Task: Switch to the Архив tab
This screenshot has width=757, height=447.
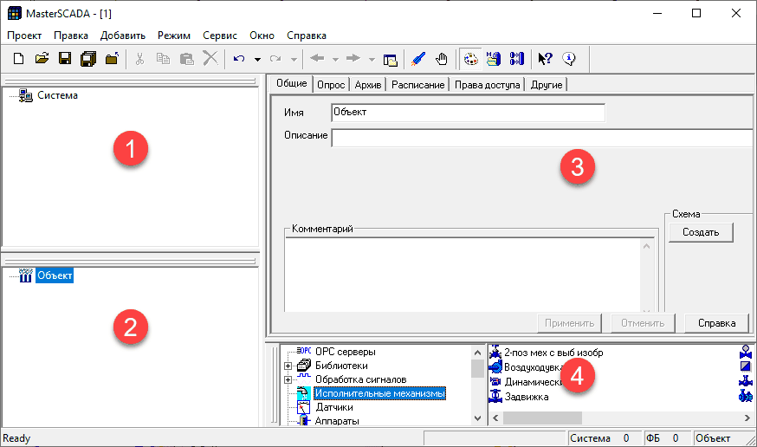Action: pos(368,85)
